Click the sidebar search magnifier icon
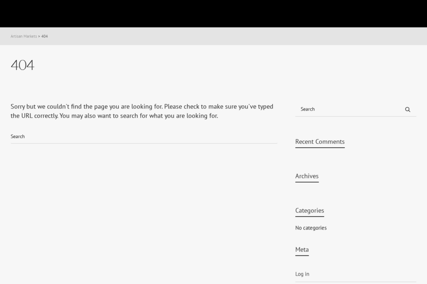427x284 pixels. tap(407, 109)
